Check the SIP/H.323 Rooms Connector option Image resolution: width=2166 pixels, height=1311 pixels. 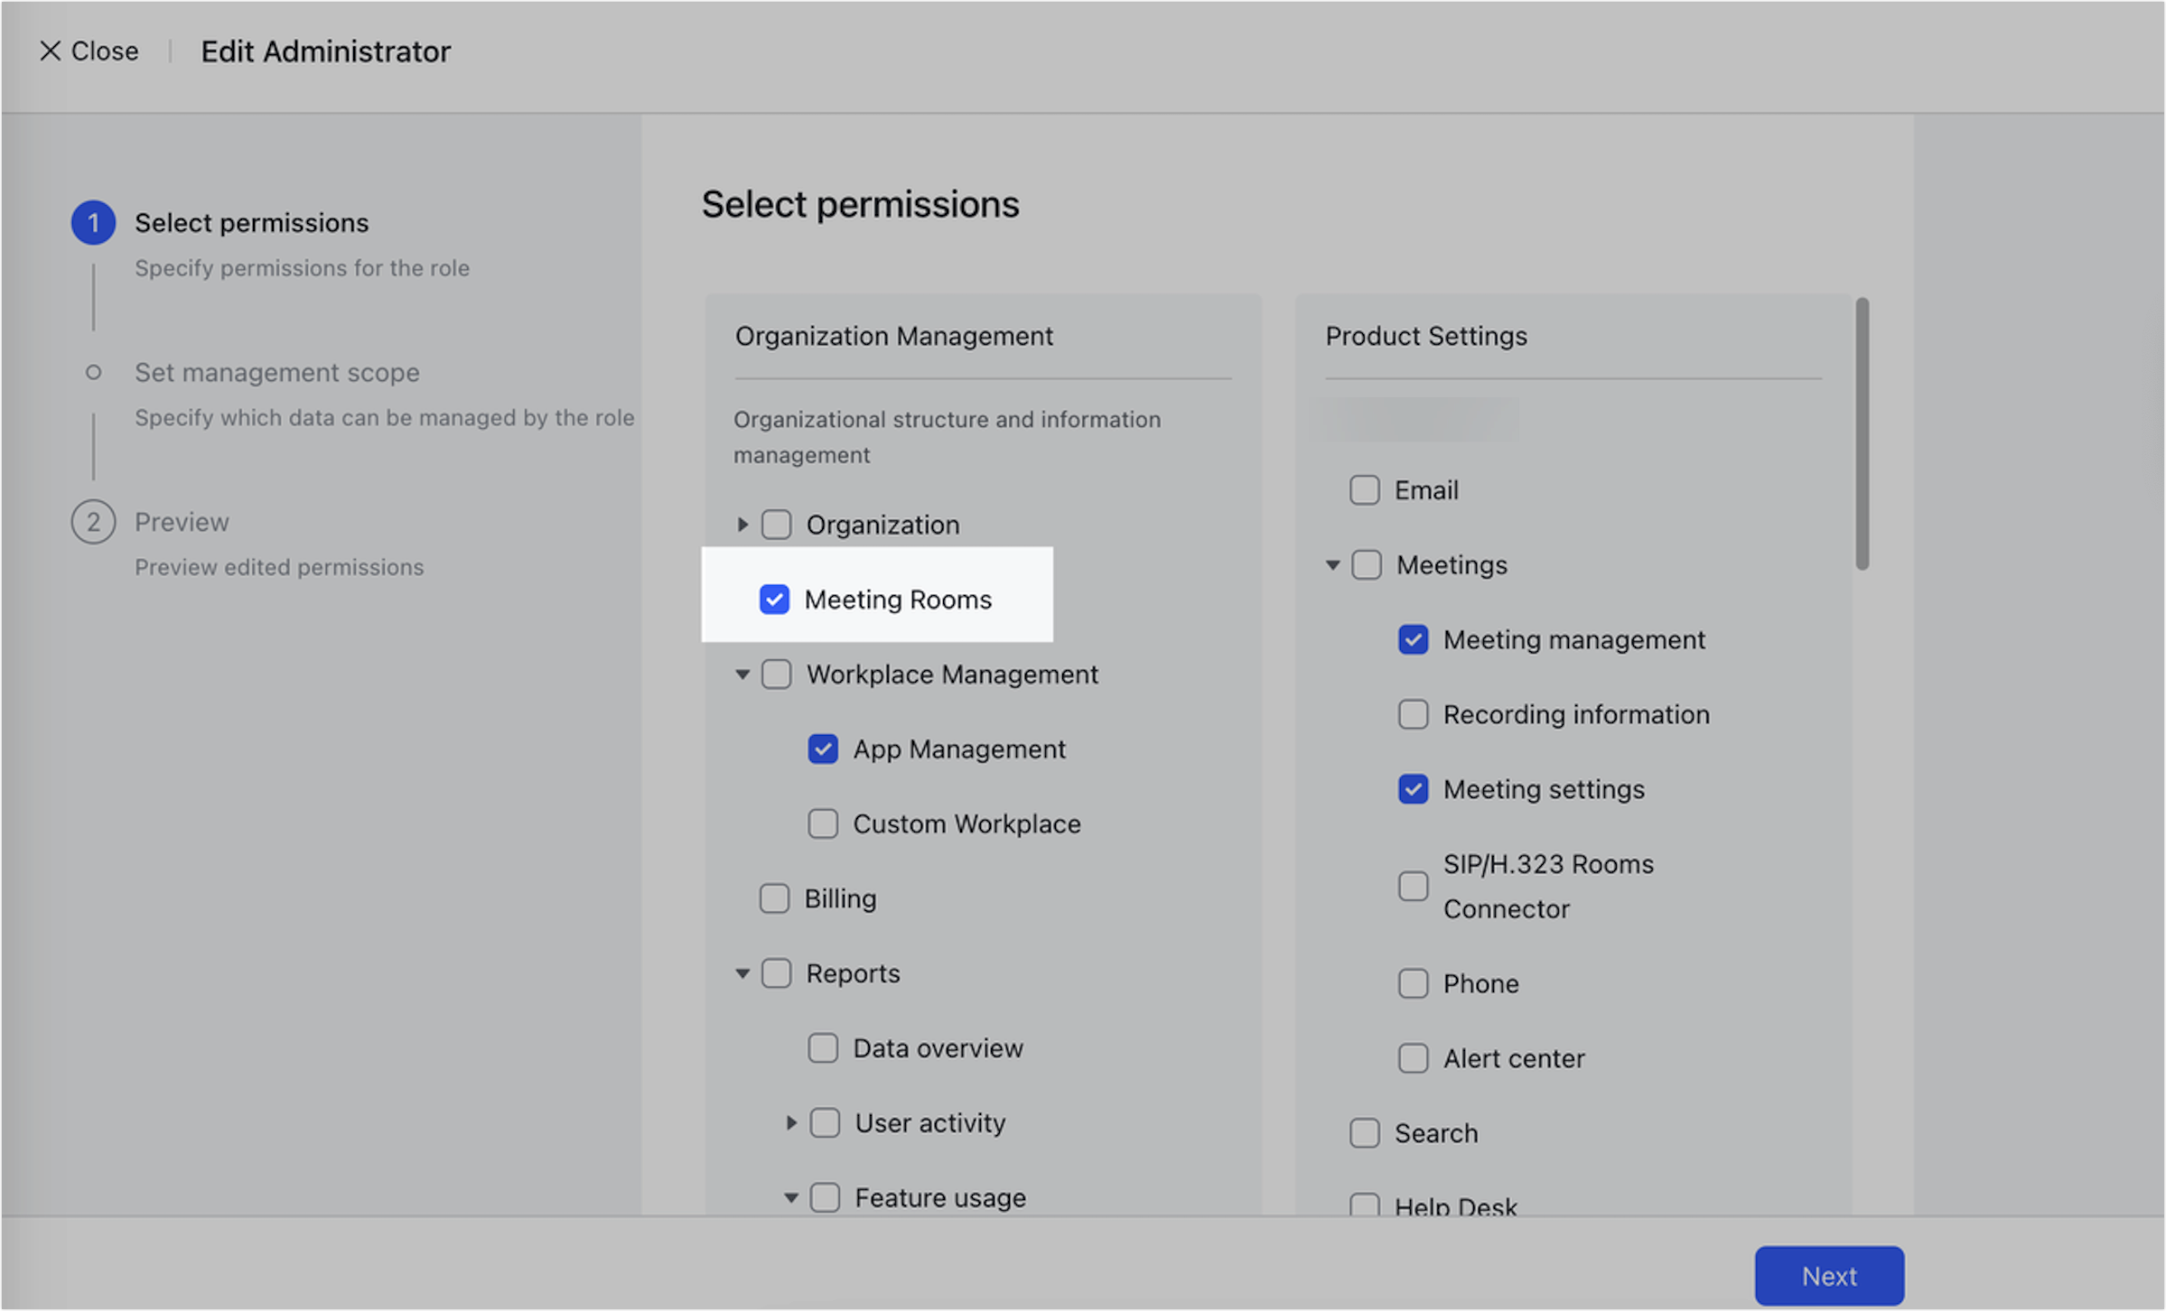[x=1413, y=886]
